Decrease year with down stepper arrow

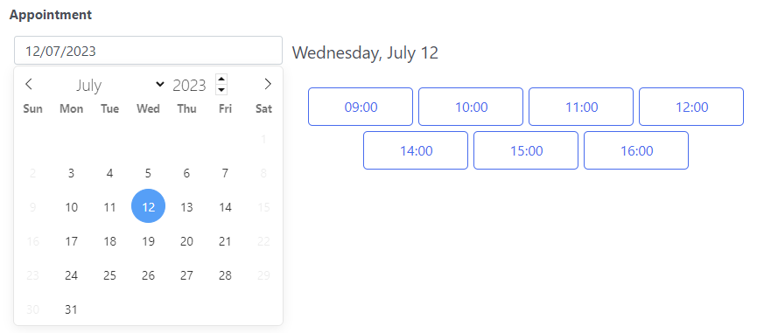(x=221, y=90)
